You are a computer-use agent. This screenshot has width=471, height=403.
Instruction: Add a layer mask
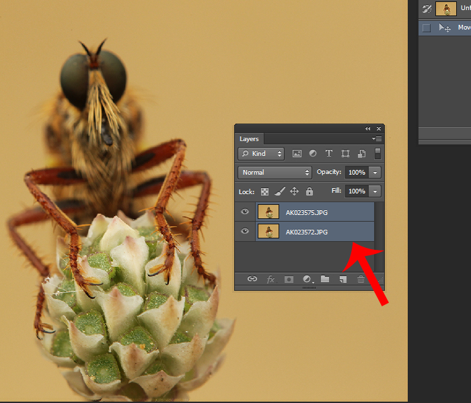[289, 279]
